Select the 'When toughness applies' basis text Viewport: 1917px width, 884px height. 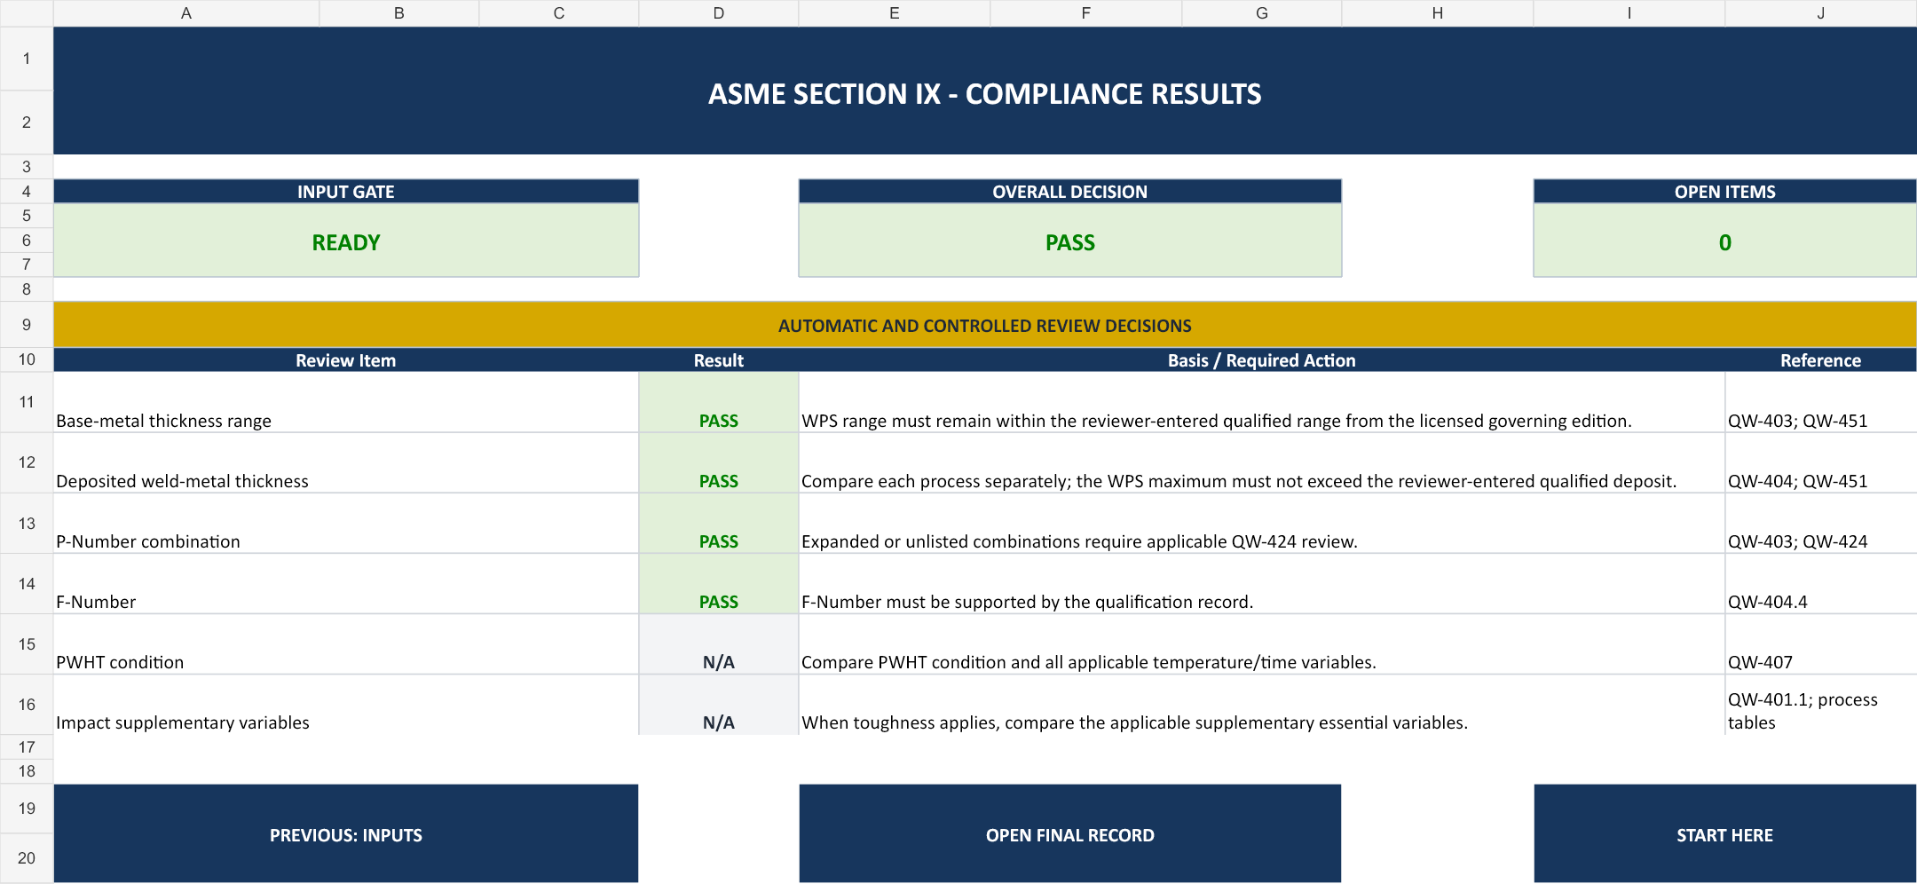coord(1134,722)
